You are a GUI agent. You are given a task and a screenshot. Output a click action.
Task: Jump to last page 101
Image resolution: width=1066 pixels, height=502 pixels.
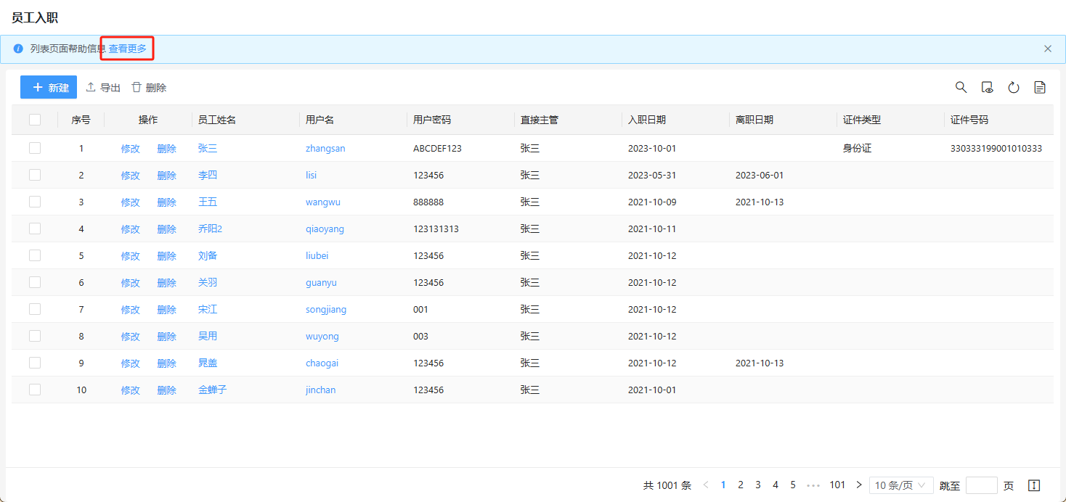point(837,485)
